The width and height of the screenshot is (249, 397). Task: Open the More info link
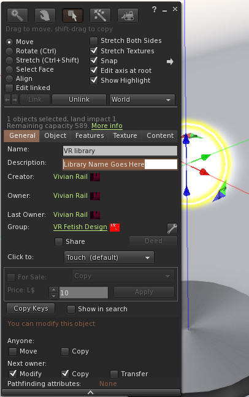click(x=107, y=126)
